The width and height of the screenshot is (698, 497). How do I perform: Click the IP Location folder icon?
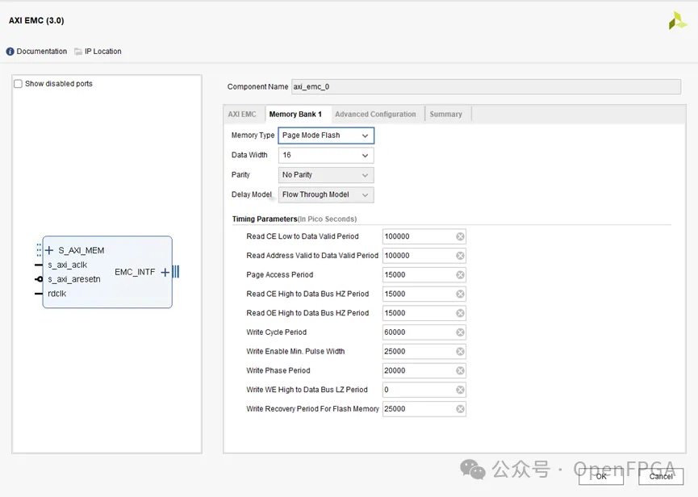78,52
